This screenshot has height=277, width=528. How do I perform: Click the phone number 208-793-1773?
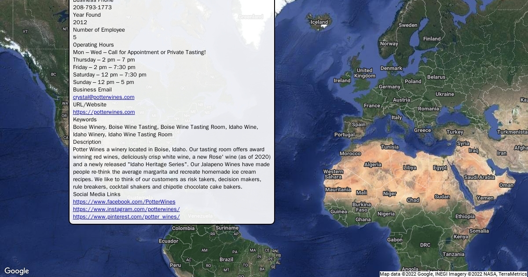[92, 7]
